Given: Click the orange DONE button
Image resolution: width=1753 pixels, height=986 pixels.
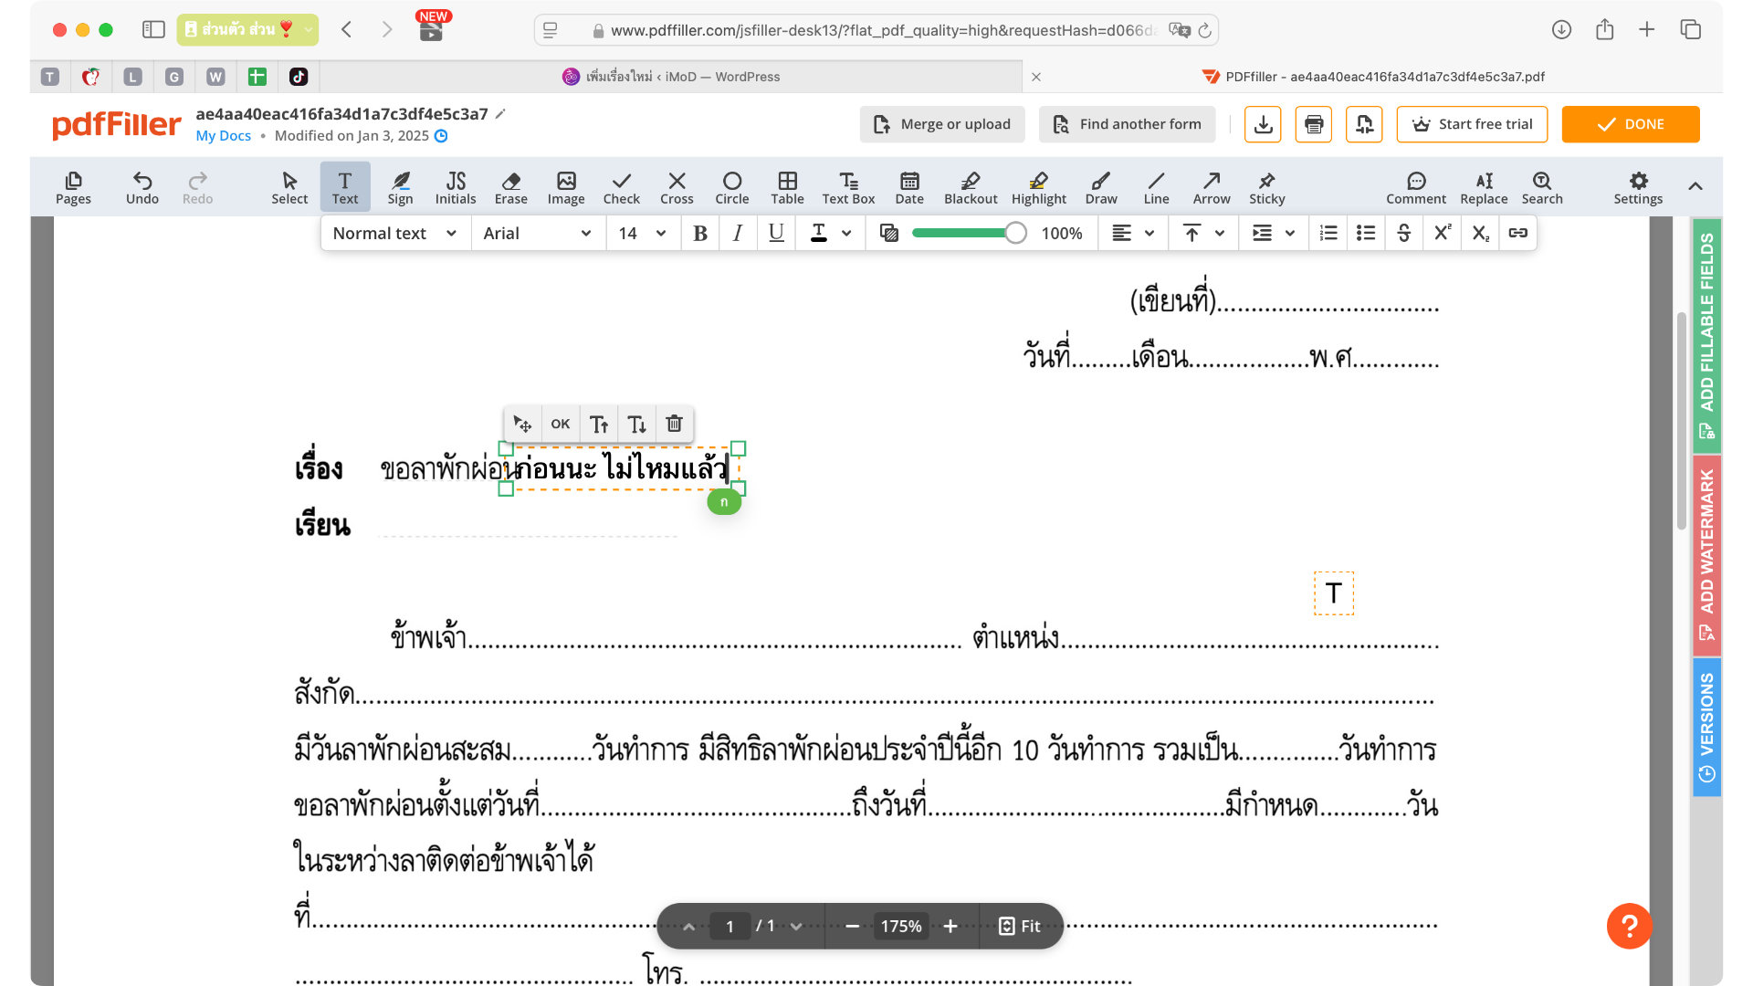Looking at the screenshot, I should pyautogui.click(x=1630, y=124).
